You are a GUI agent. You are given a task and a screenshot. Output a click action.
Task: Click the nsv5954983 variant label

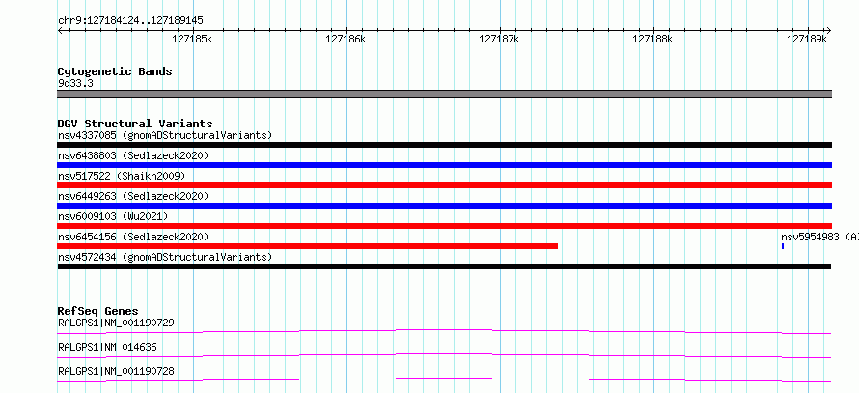(x=819, y=237)
